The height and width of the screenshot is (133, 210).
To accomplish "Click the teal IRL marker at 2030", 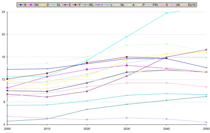I will (127, 104).
